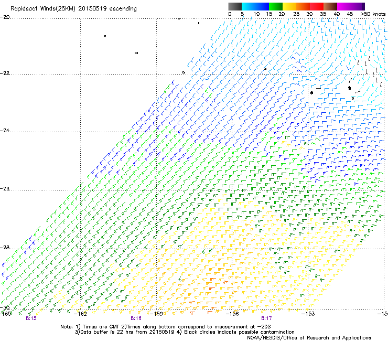The height and width of the screenshot is (341, 388).
Task: Click the dark purple >50 knots legend color
Action: 363,6
